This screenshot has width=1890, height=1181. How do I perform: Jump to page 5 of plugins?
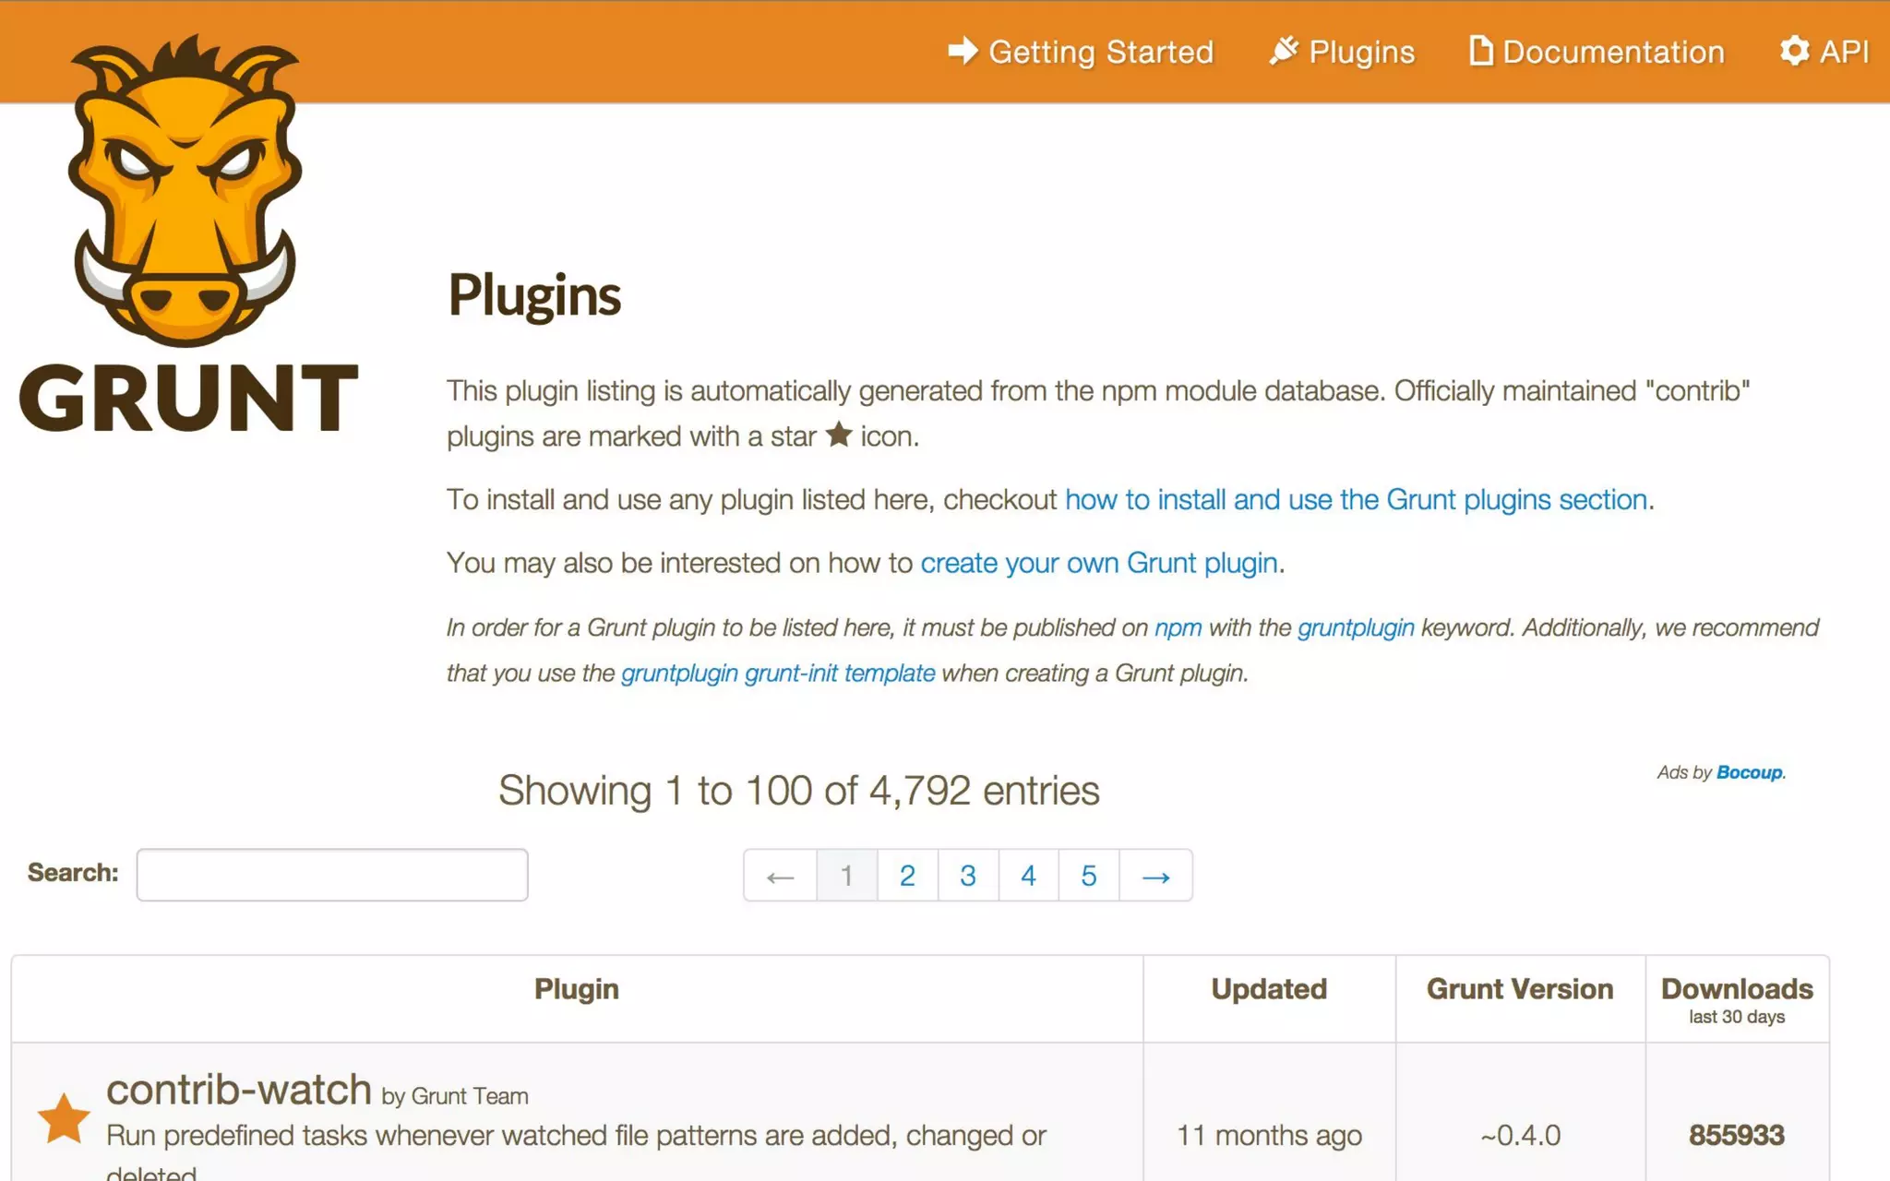(1088, 876)
